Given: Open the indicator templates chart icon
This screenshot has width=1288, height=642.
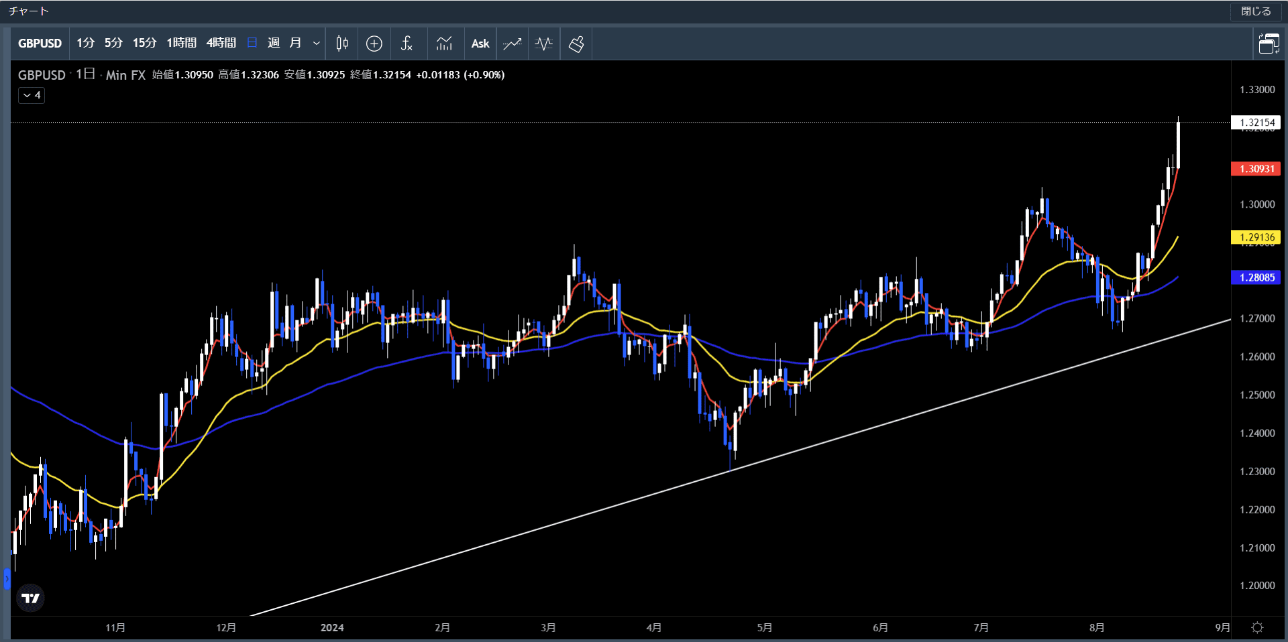Looking at the screenshot, I should click(444, 44).
